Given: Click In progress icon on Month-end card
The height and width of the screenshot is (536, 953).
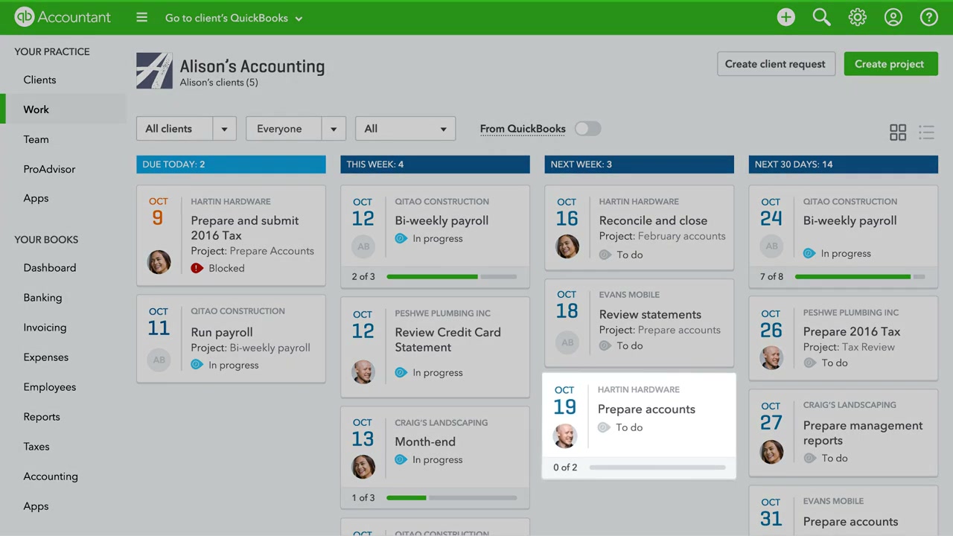Looking at the screenshot, I should 401,459.
